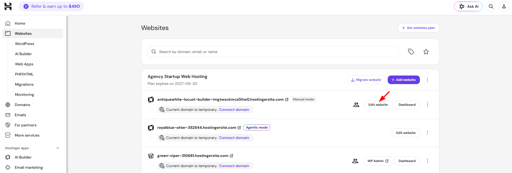Screen dimensions: 512x173
Task: Open Web Apps sidebar item
Action: pyautogui.click(x=24, y=64)
